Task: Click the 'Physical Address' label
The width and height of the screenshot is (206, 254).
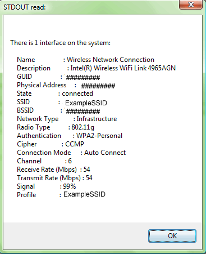Action: point(42,85)
